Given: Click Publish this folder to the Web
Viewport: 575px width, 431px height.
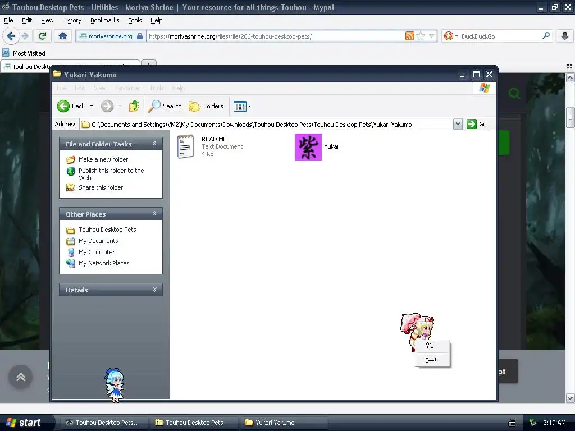Looking at the screenshot, I should click(x=111, y=174).
